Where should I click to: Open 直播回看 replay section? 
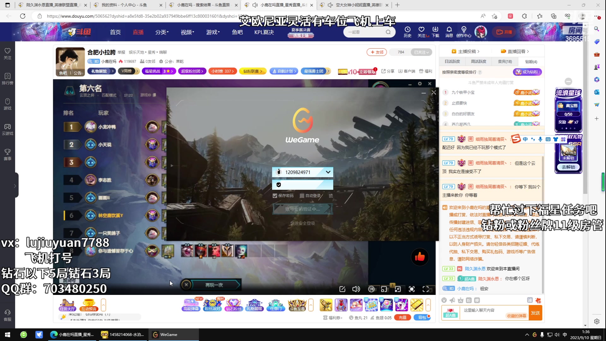click(x=515, y=51)
